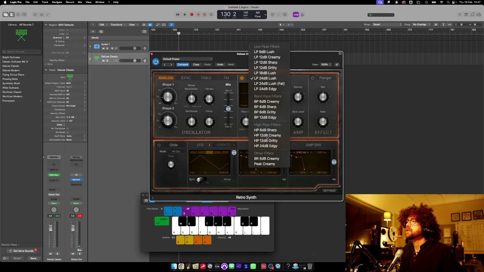Adjust the Amp Env velocity slider handle
The width and height of the screenshot is (484, 272).
pos(334,162)
